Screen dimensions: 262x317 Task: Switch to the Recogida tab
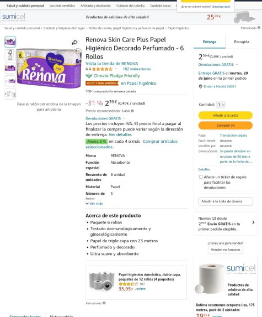pyautogui.click(x=242, y=42)
